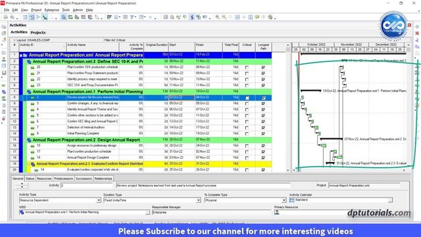Screen dimensions: 421x237
Task: Click the Timescale toolbar icon
Action: tap(125, 17)
